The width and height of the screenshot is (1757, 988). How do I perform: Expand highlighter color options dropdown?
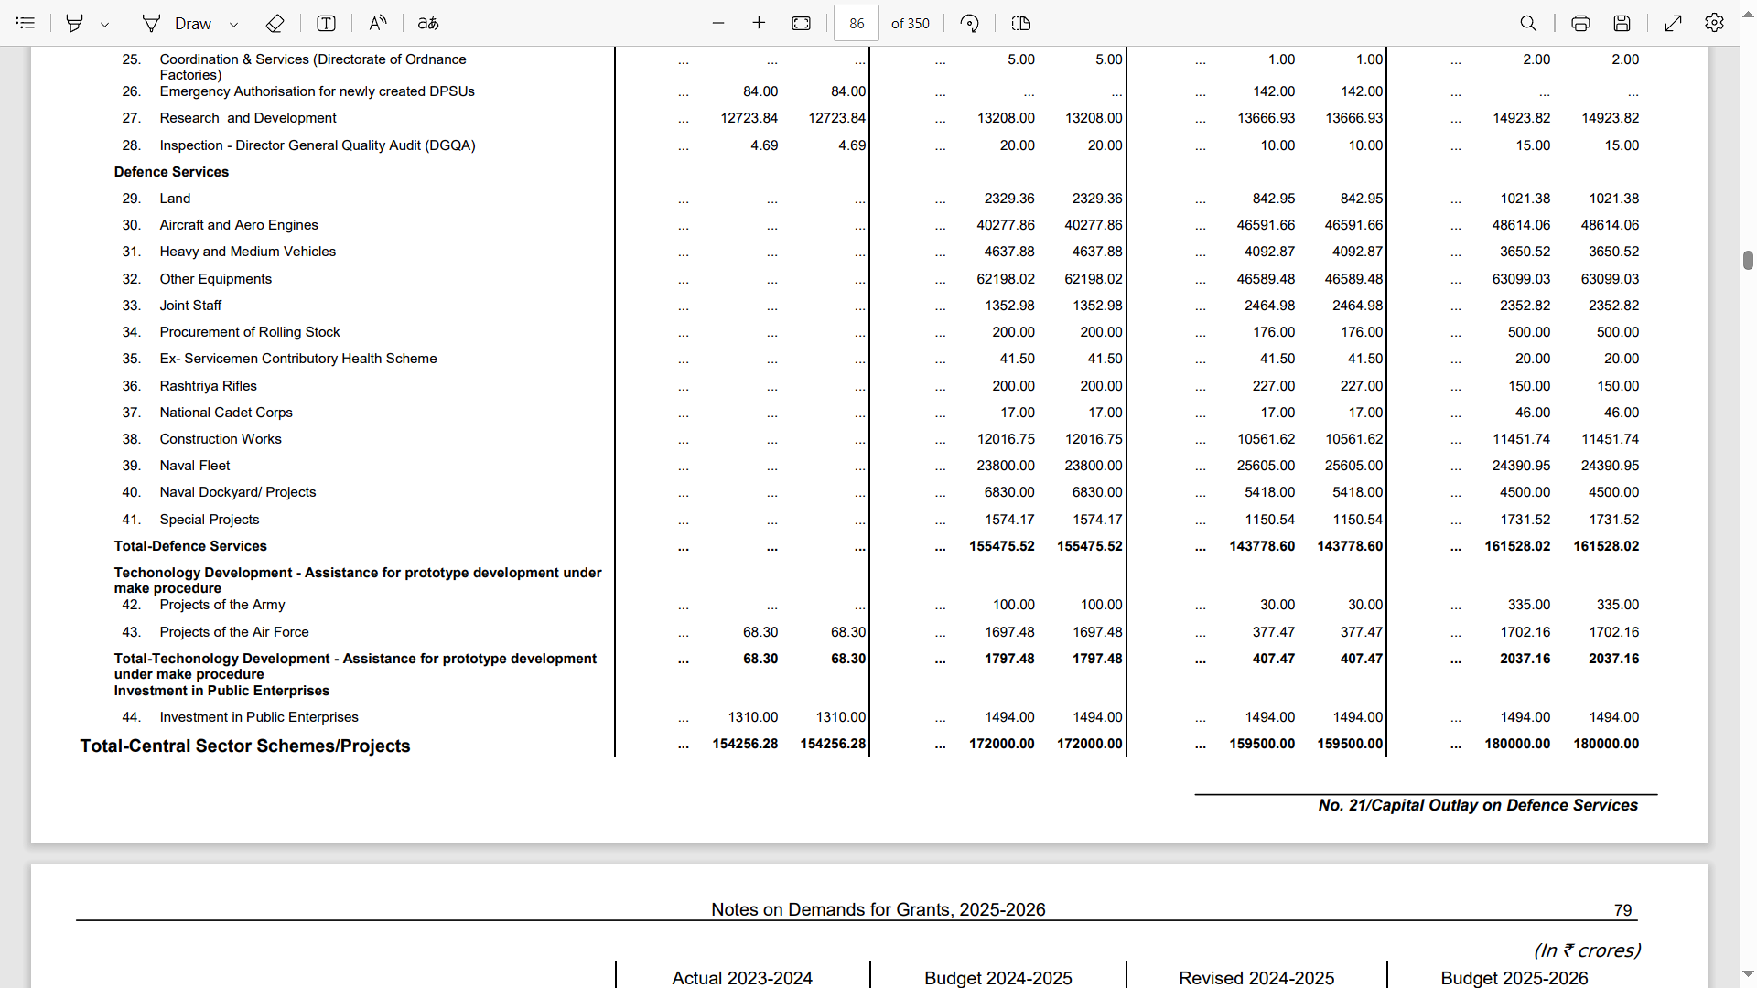pos(105,24)
